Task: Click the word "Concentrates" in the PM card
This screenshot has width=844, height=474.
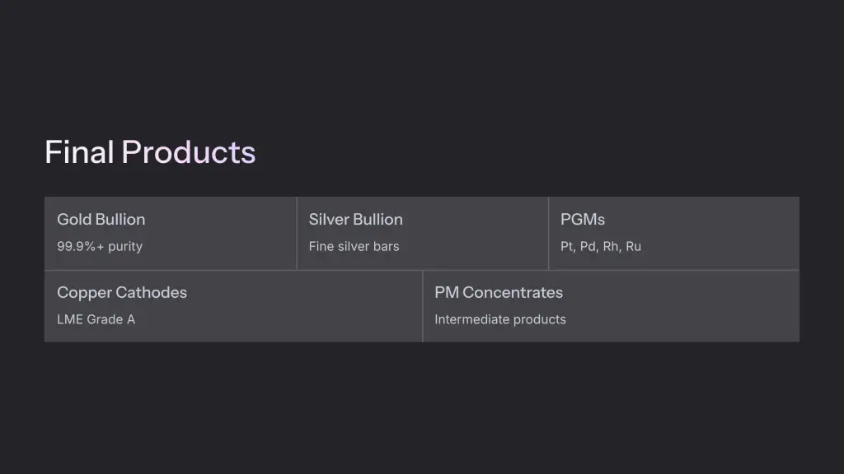Action: (x=513, y=293)
